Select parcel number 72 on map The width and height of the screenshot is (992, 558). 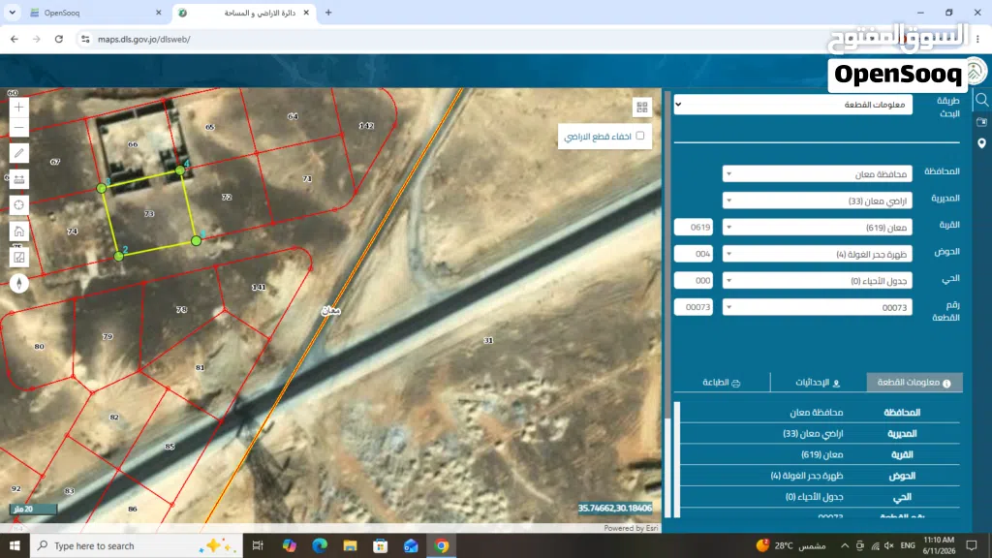click(227, 198)
